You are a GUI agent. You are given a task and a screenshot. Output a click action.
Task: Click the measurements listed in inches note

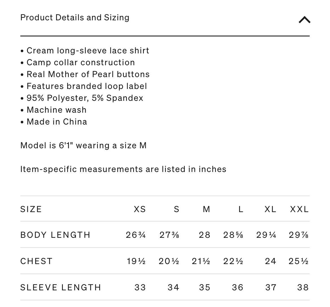123,169
